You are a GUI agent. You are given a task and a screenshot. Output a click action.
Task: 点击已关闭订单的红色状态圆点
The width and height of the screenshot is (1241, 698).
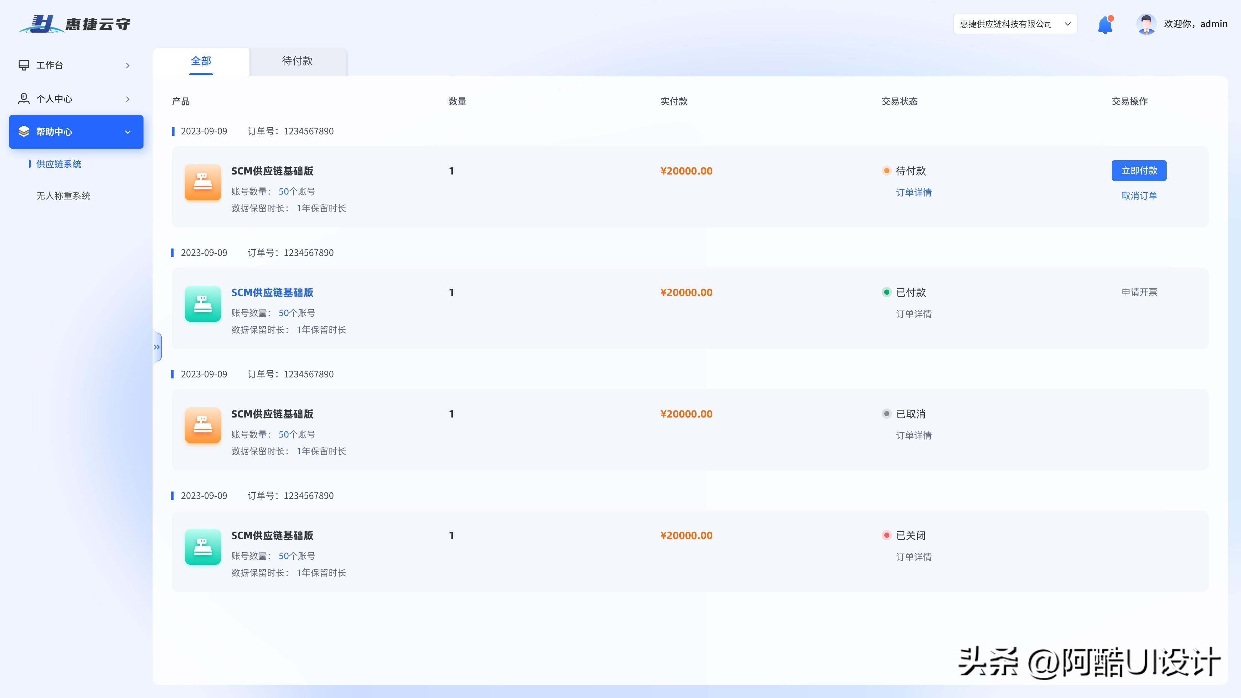point(886,535)
